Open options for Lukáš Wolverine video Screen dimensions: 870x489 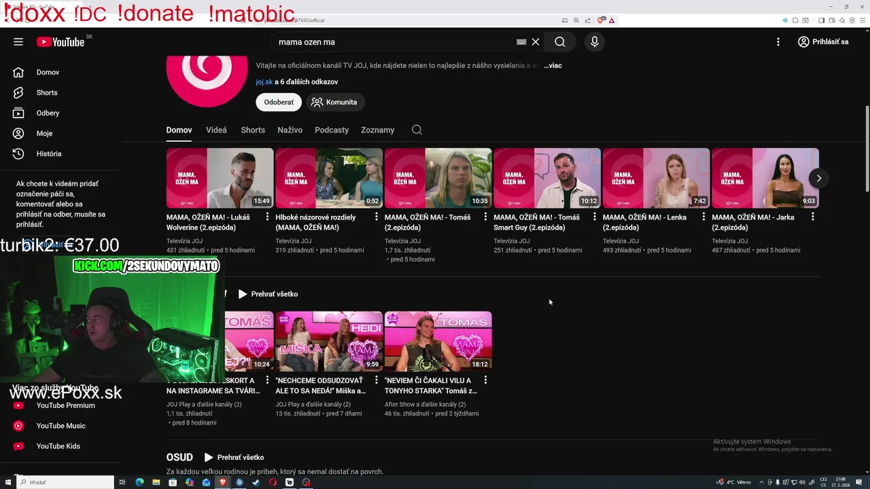click(x=267, y=217)
